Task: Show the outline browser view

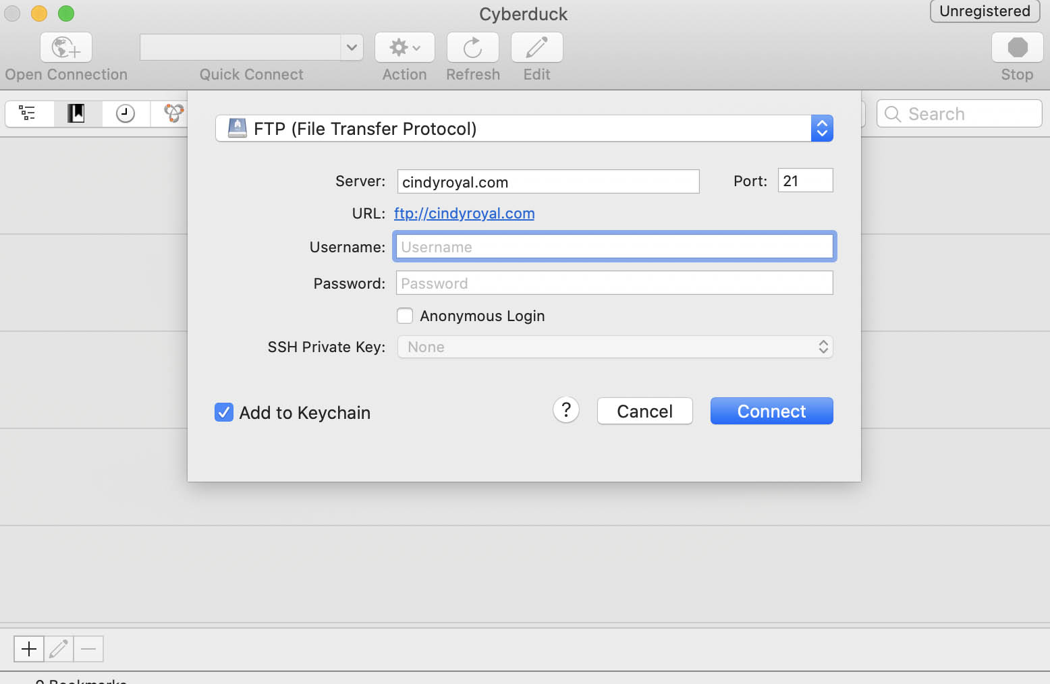Action: 28,113
